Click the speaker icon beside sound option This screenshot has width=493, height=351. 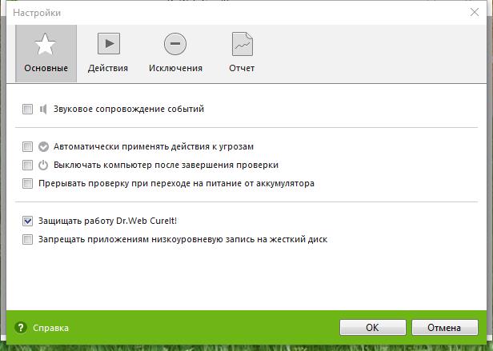[43, 110]
